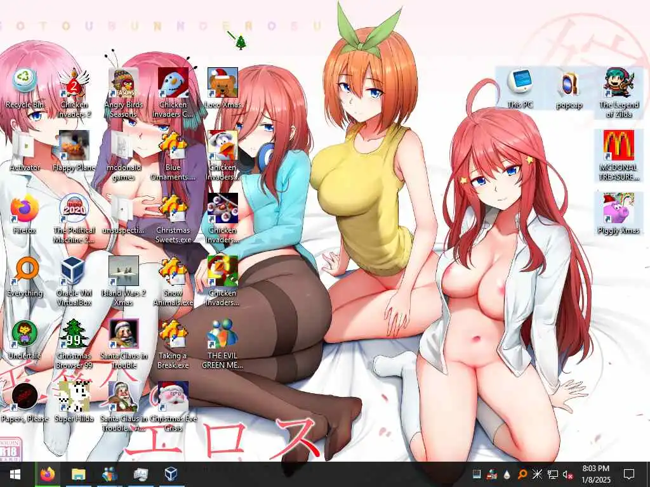Image resolution: width=650 pixels, height=487 pixels.
Task: Launch the Flappy Plane shortcut
Action: click(x=74, y=151)
